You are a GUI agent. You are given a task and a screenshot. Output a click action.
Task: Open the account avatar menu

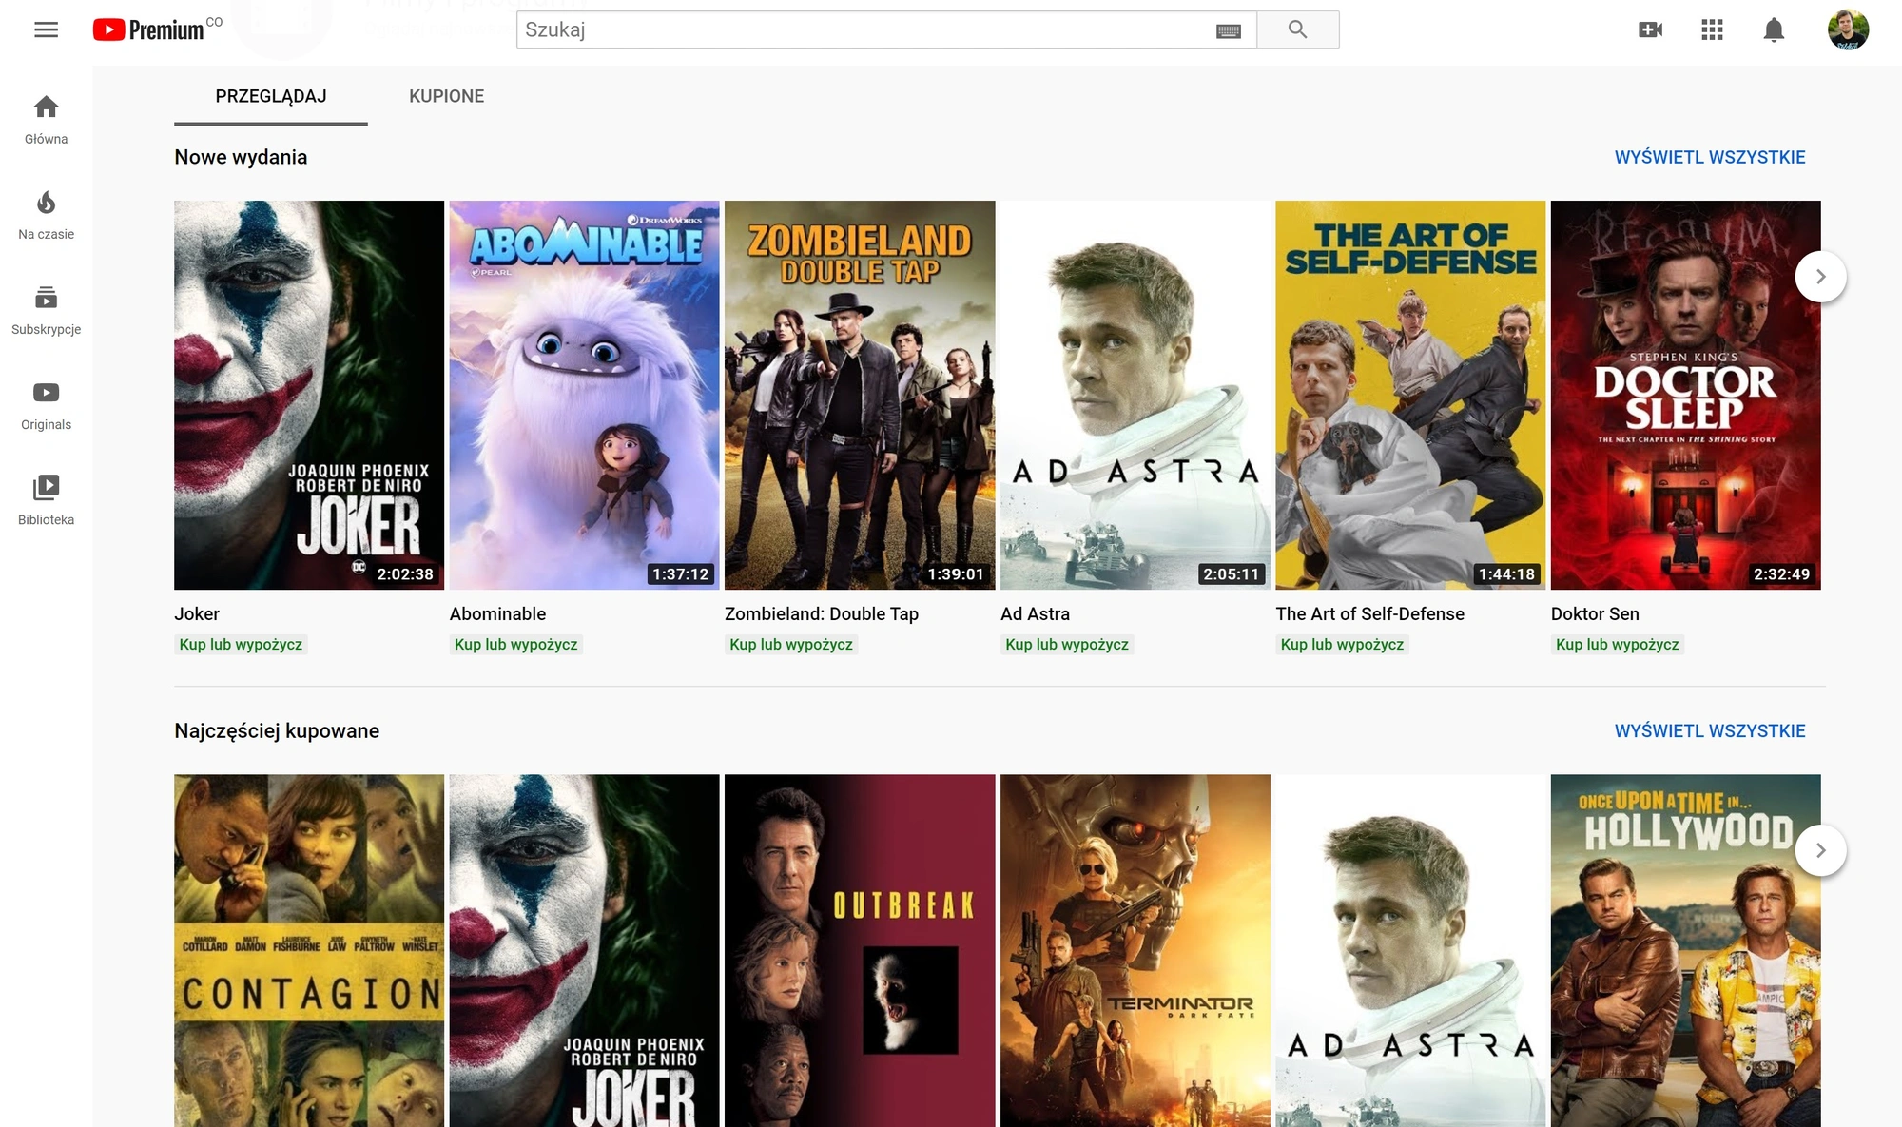coord(1848,29)
